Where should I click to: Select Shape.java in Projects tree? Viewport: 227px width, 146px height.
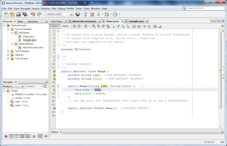(28, 36)
